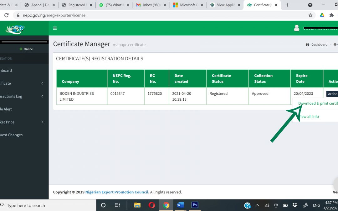Choose View all info option
Image resolution: width=338 pixels, height=211 pixels.
[309, 117]
